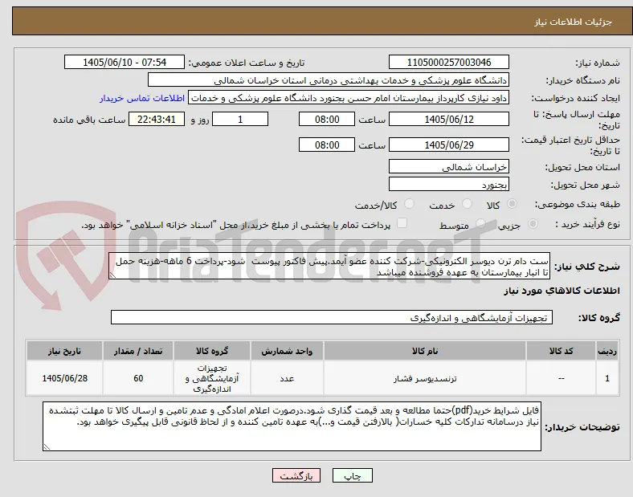Click the general need description text area
The height and width of the screenshot is (497, 633).
tap(329, 267)
